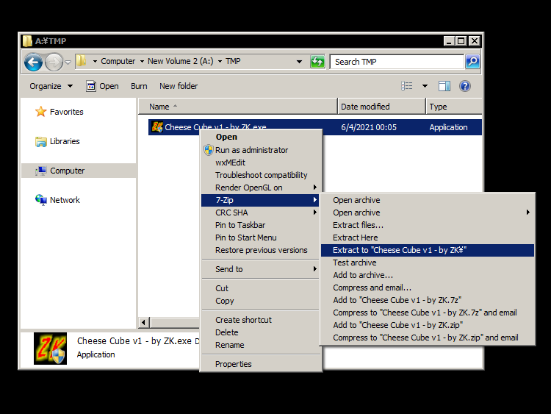Viewport: 551px width, 414px height.
Task: Click the Application type cell
Action: 448,127
